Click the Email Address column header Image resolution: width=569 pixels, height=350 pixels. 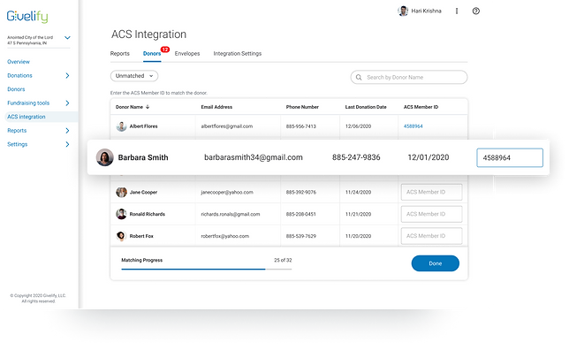(x=216, y=107)
